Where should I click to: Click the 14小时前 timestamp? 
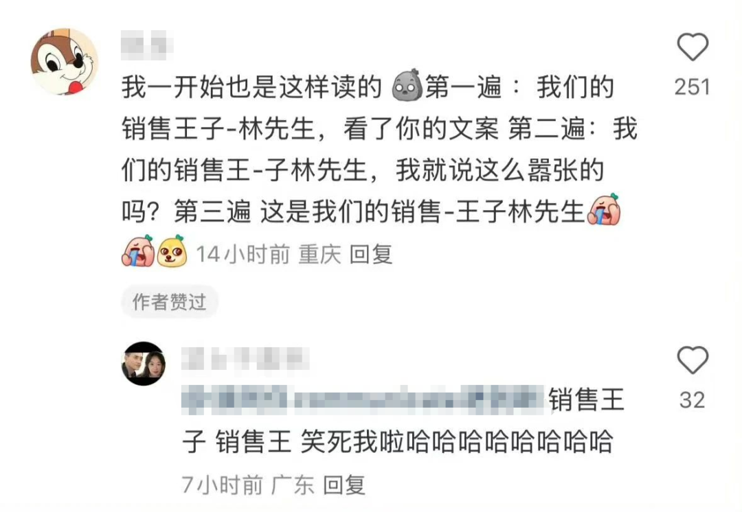pos(243,255)
